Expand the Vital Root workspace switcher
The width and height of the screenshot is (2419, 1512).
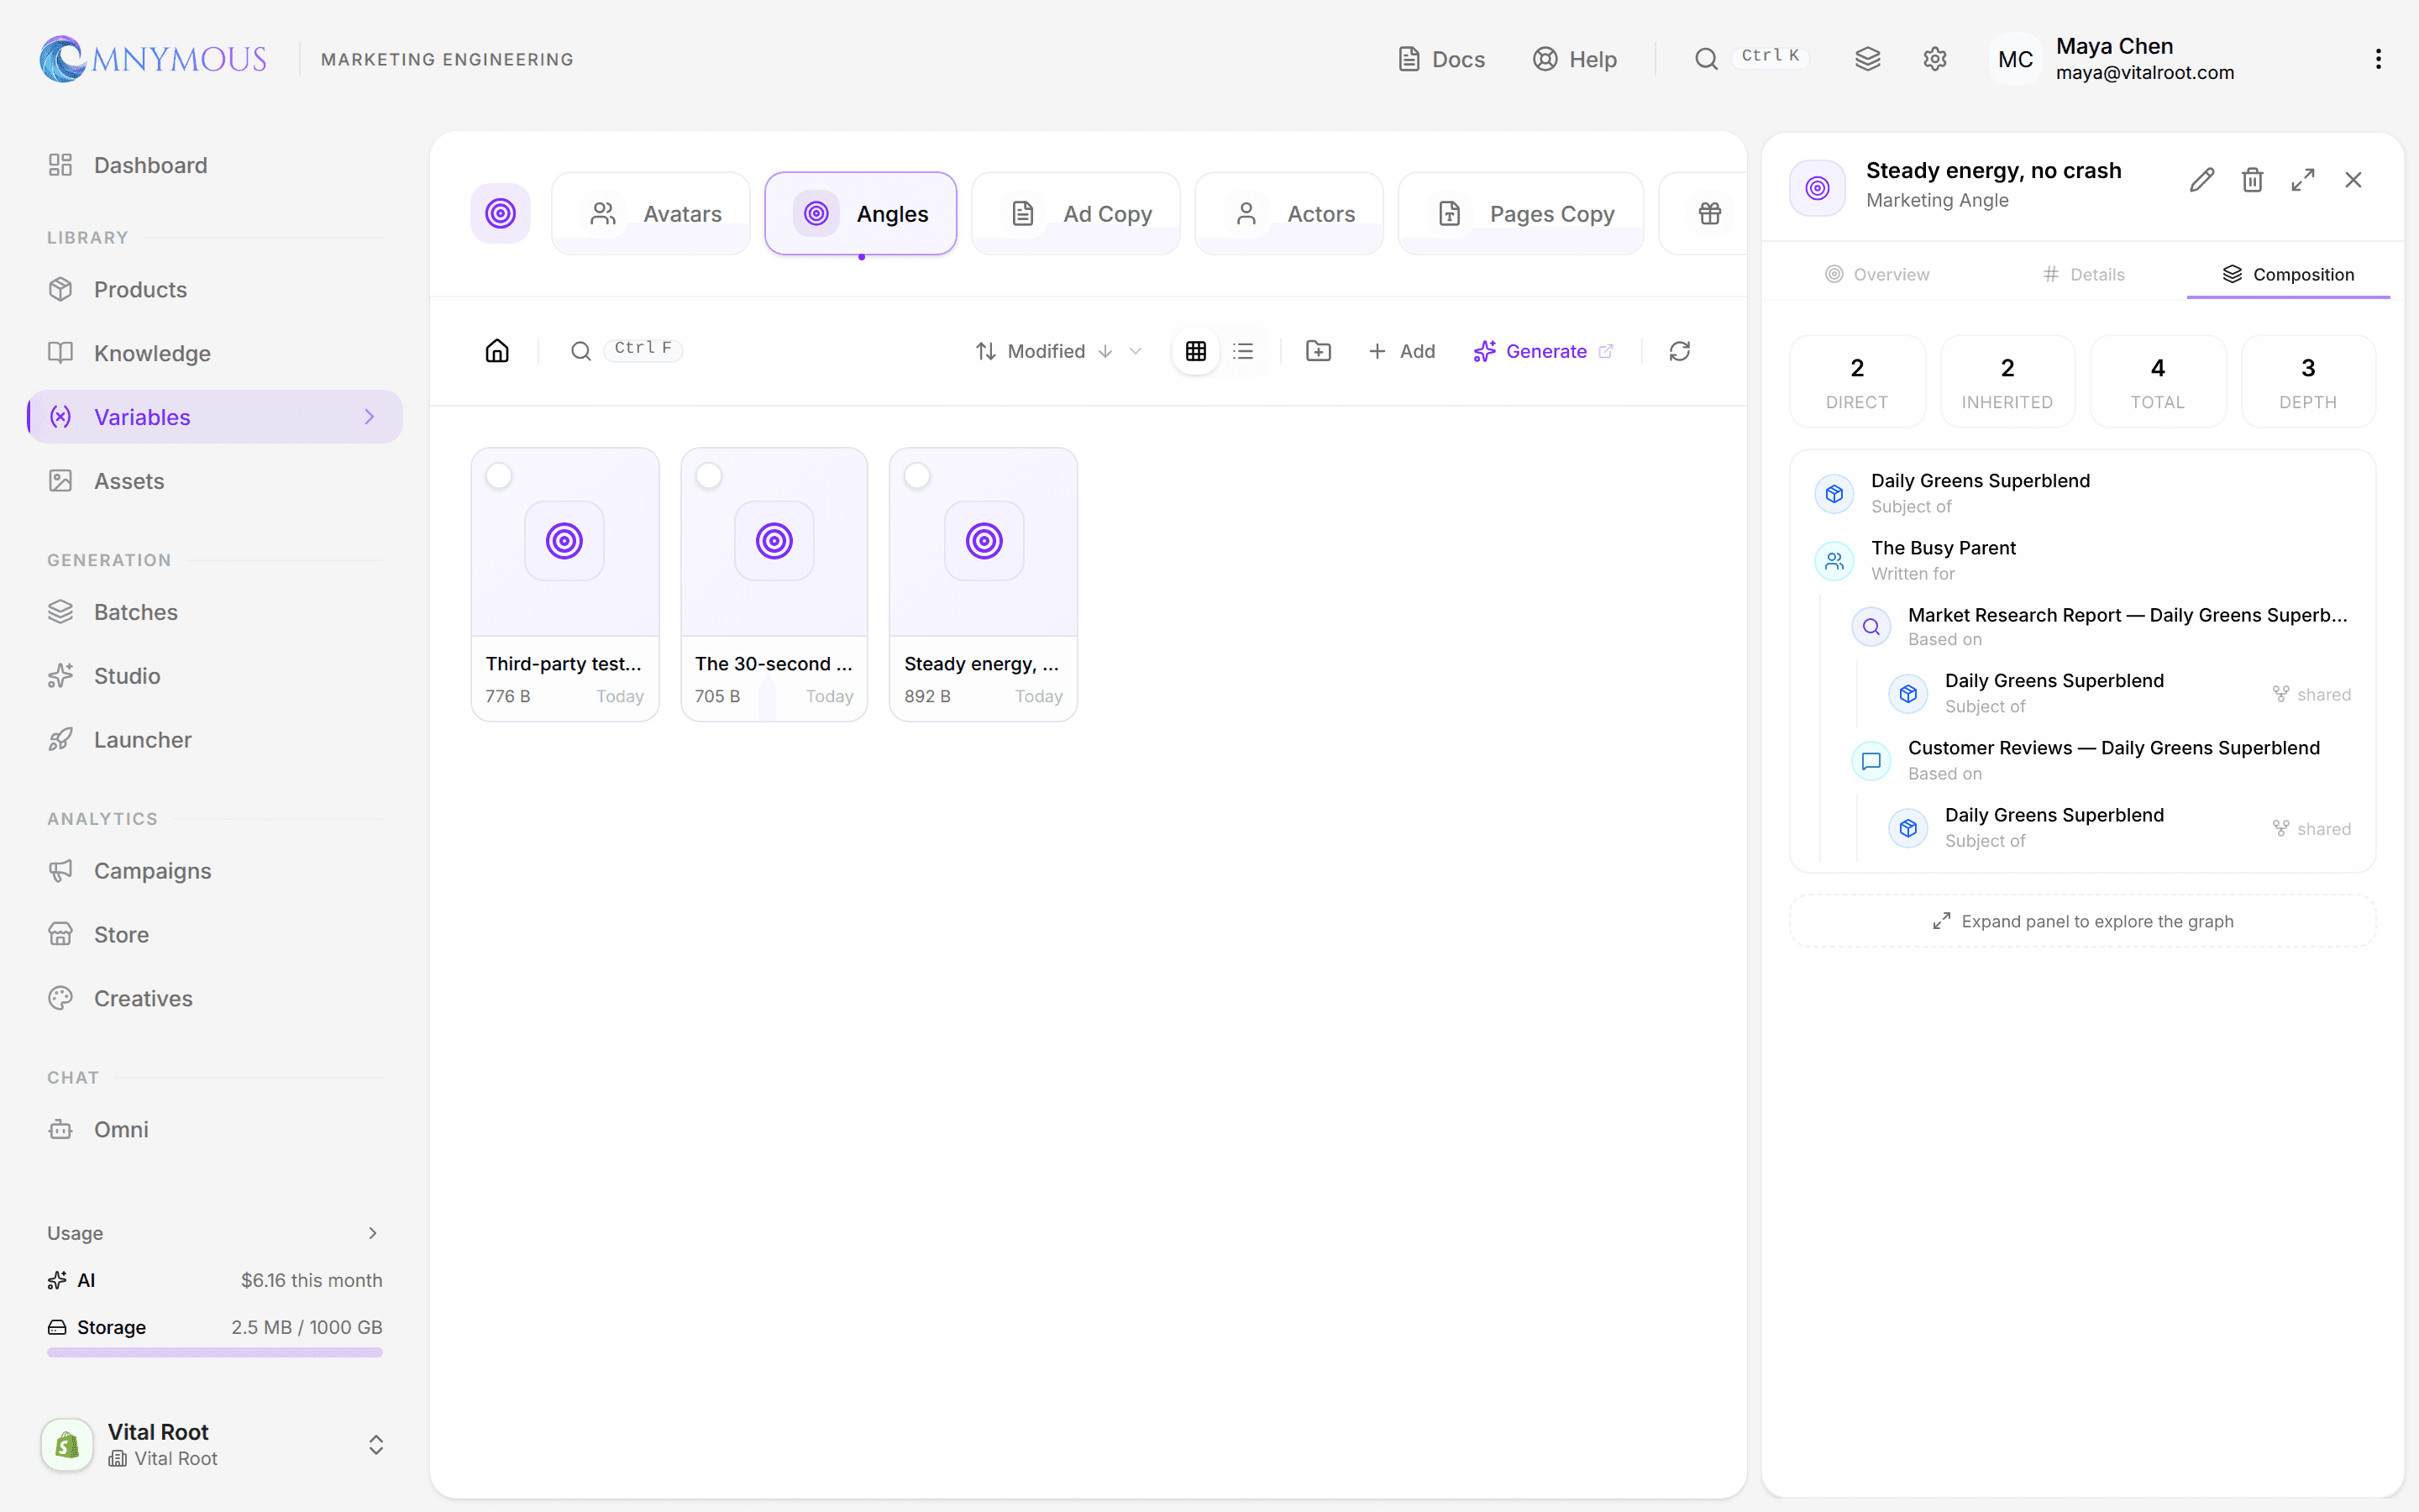click(375, 1444)
